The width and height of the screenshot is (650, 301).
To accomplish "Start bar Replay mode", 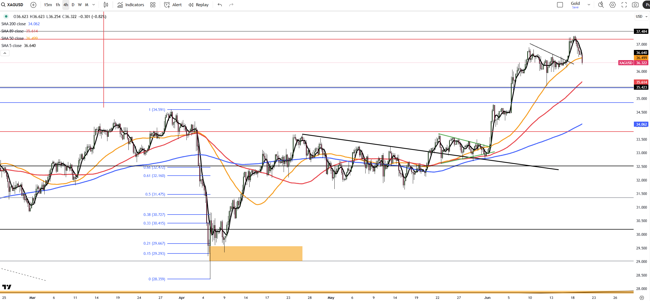I will [x=198, y=5].
